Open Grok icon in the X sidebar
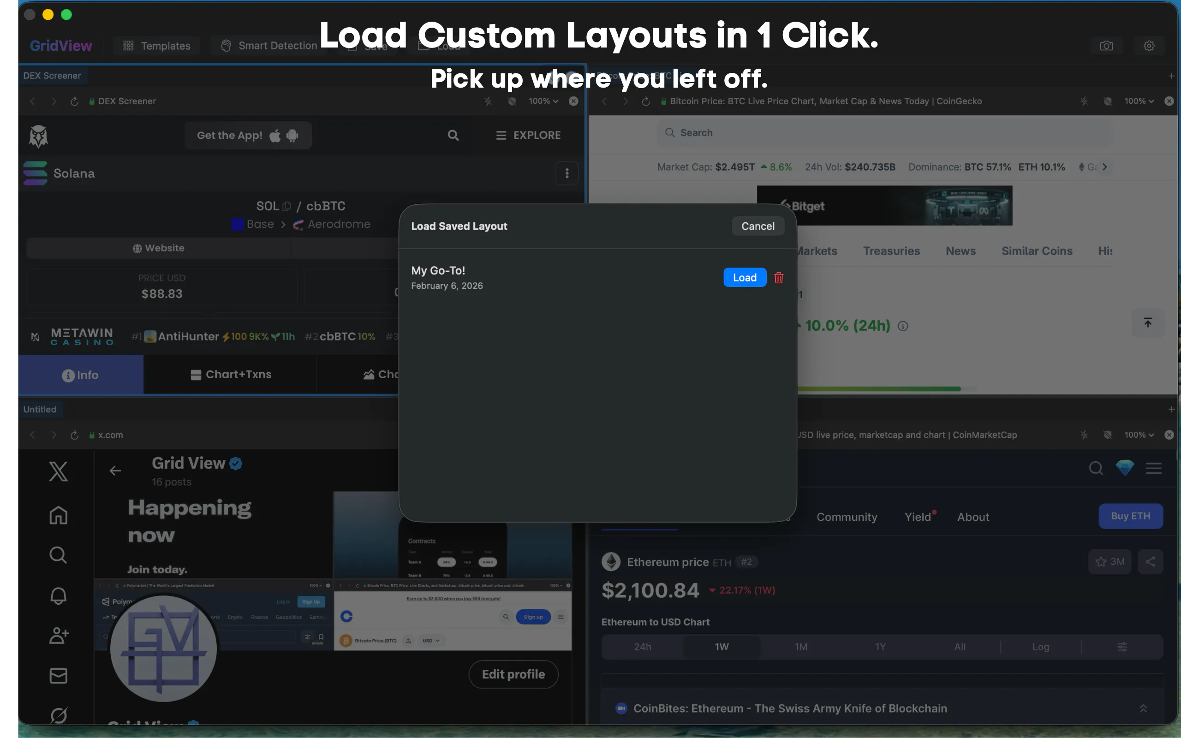Viewport: 1181px width, 738px height. coord(58,715)
